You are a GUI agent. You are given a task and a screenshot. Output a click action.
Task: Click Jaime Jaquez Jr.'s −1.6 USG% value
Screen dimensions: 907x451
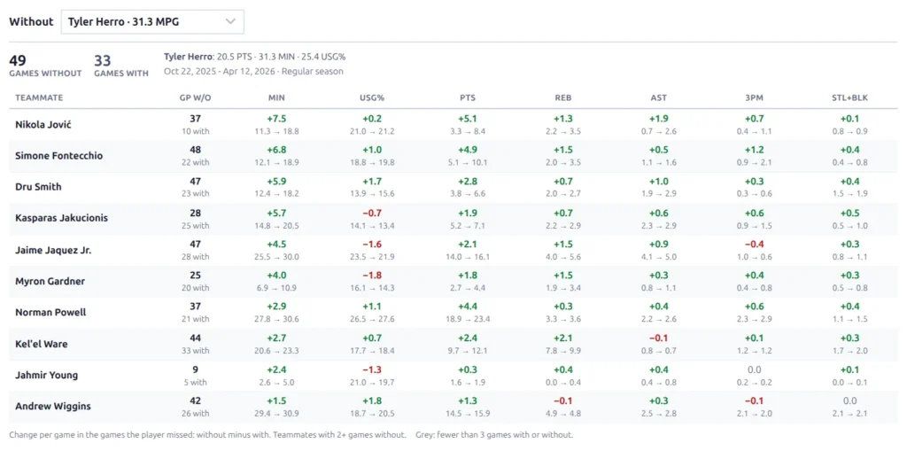pyautogui.click(x=371, y=244)
